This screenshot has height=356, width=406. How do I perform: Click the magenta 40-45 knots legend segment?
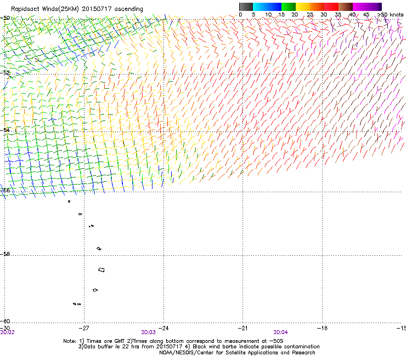pos(360,7)
